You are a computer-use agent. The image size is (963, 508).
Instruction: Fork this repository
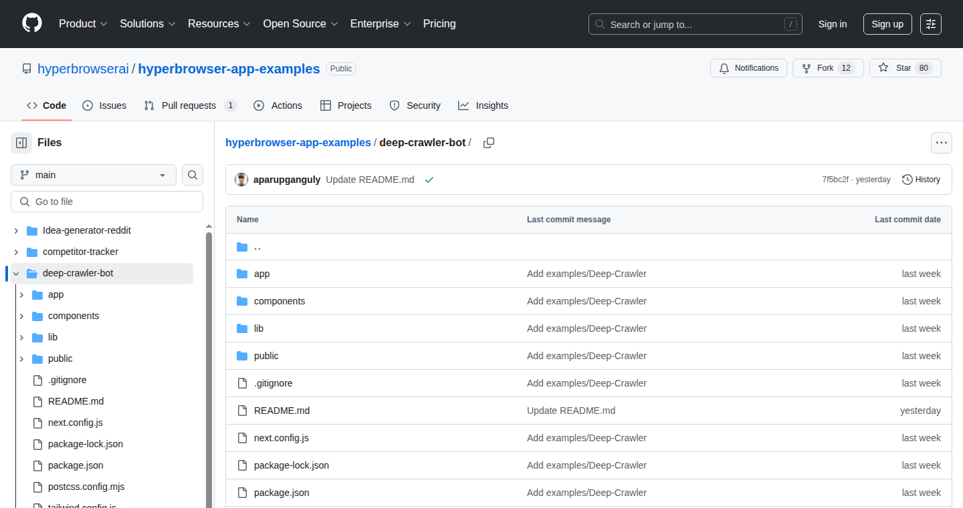click(828, 68)
